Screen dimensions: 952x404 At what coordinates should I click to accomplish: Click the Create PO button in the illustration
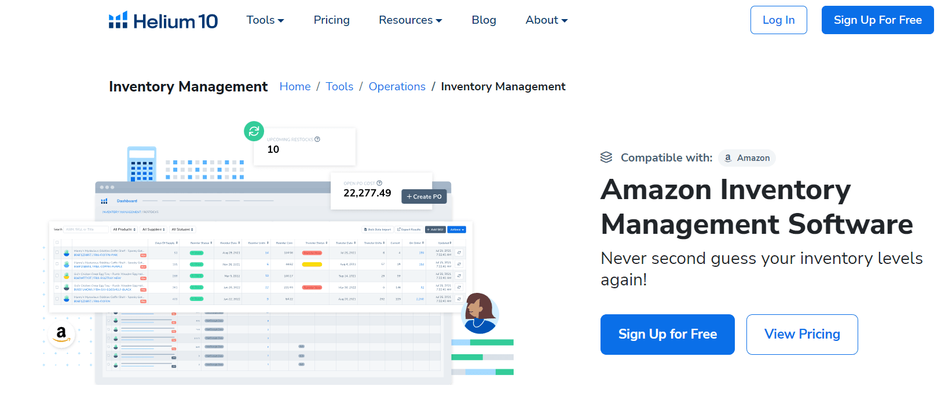tap(424, 197)
